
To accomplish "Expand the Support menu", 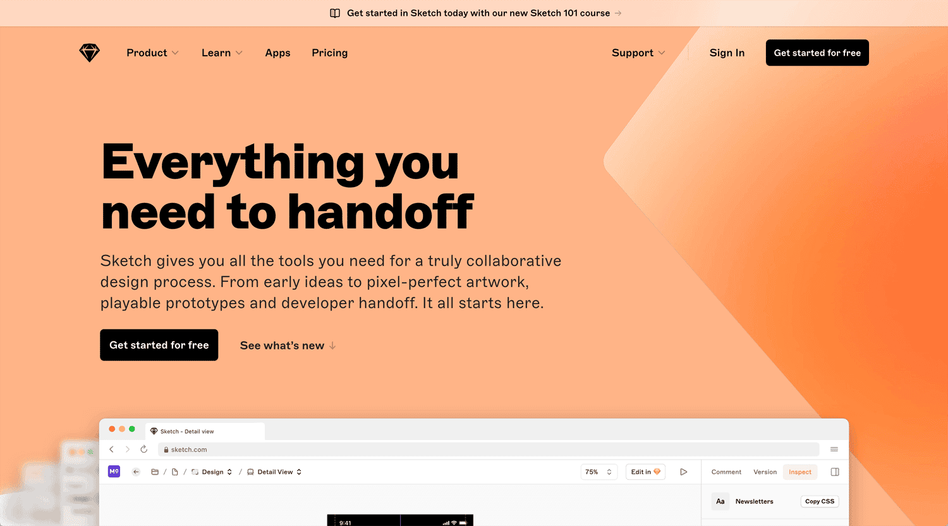I will click(638, 53).
